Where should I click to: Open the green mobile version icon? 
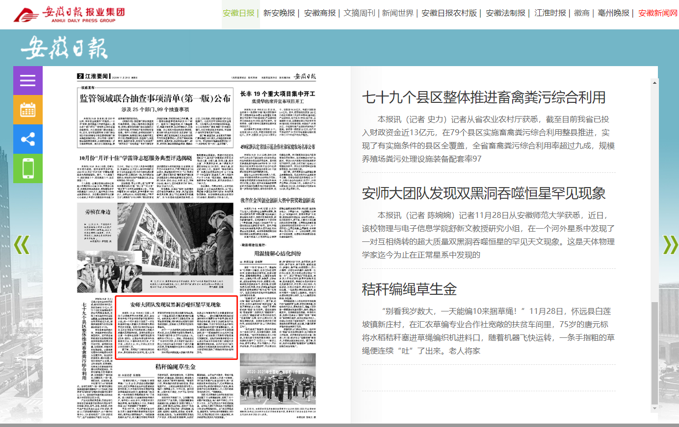click(x=28, y=168)
